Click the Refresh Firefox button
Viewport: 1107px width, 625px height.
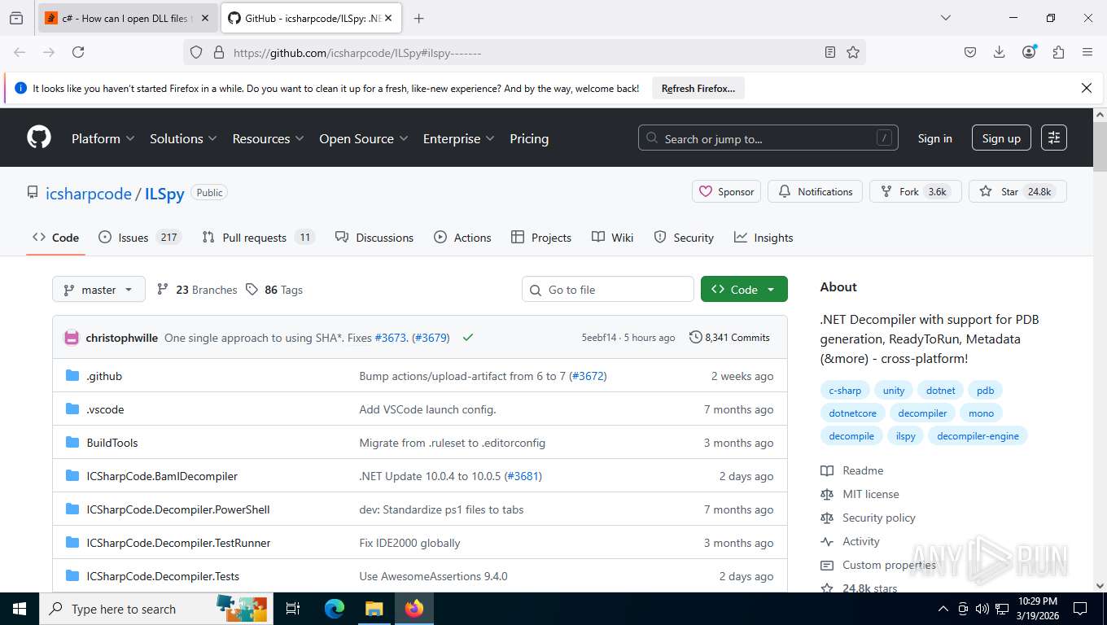click(698, 88)
